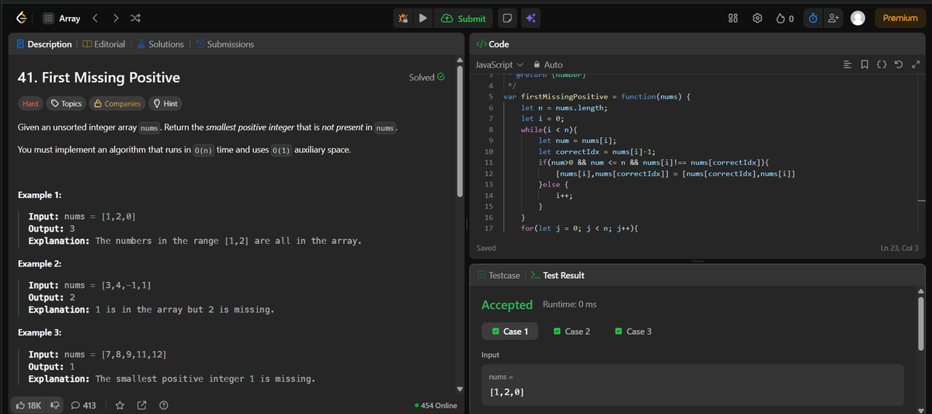Viewport: 932px width, 414px height.
Task: Switch to Description tab
Action: pos(44,44)
